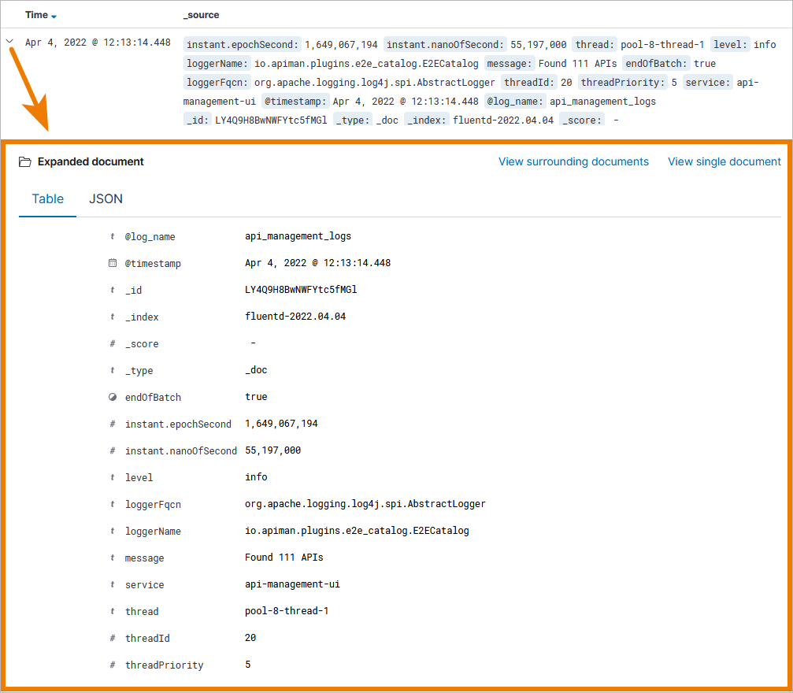The image size is (793, 693).
Task: Click the text type icon beside thread
Action: pos(113,612)
